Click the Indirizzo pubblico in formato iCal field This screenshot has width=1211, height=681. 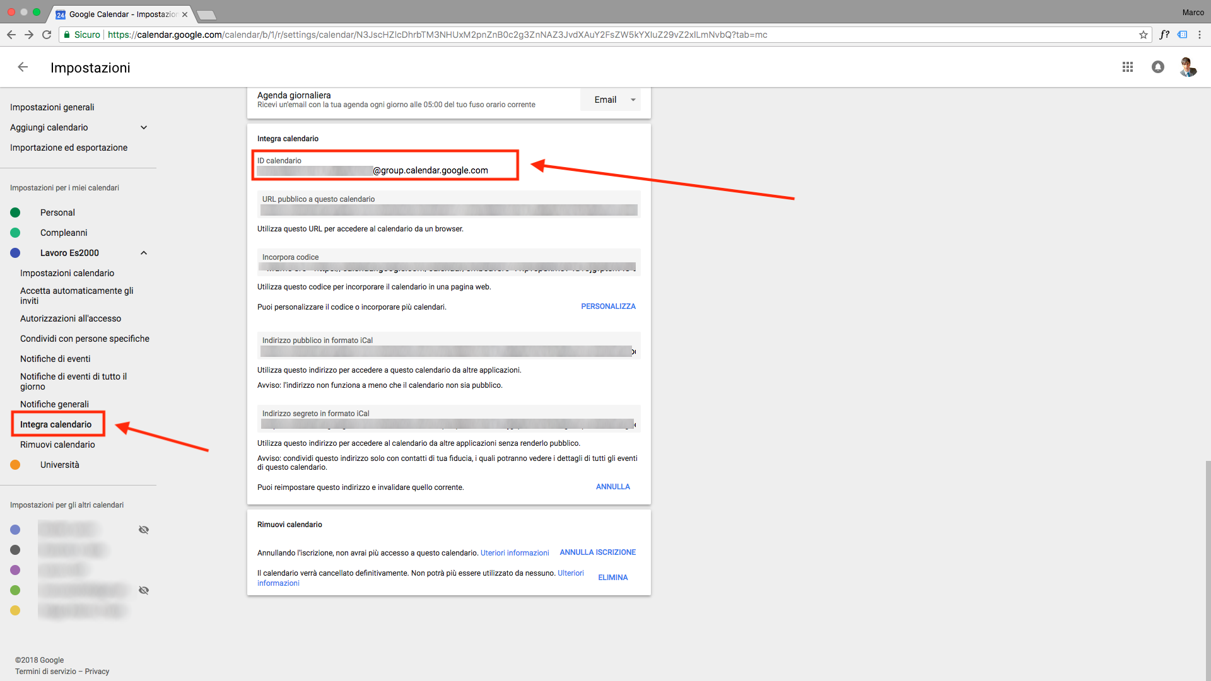pyautogui.click(x=449, y=346)
